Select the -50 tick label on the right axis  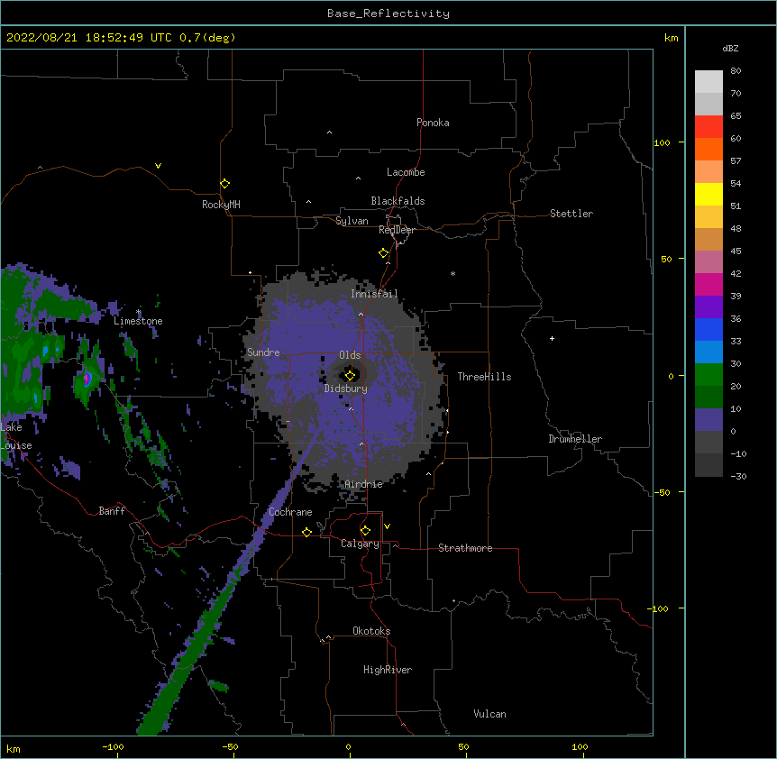(x=662, y=492)
